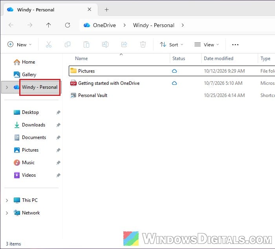Click the 10/25/2026 4:14 AM date cell
The height and width of the screenshot is (249, 275).
click(224, 95)
